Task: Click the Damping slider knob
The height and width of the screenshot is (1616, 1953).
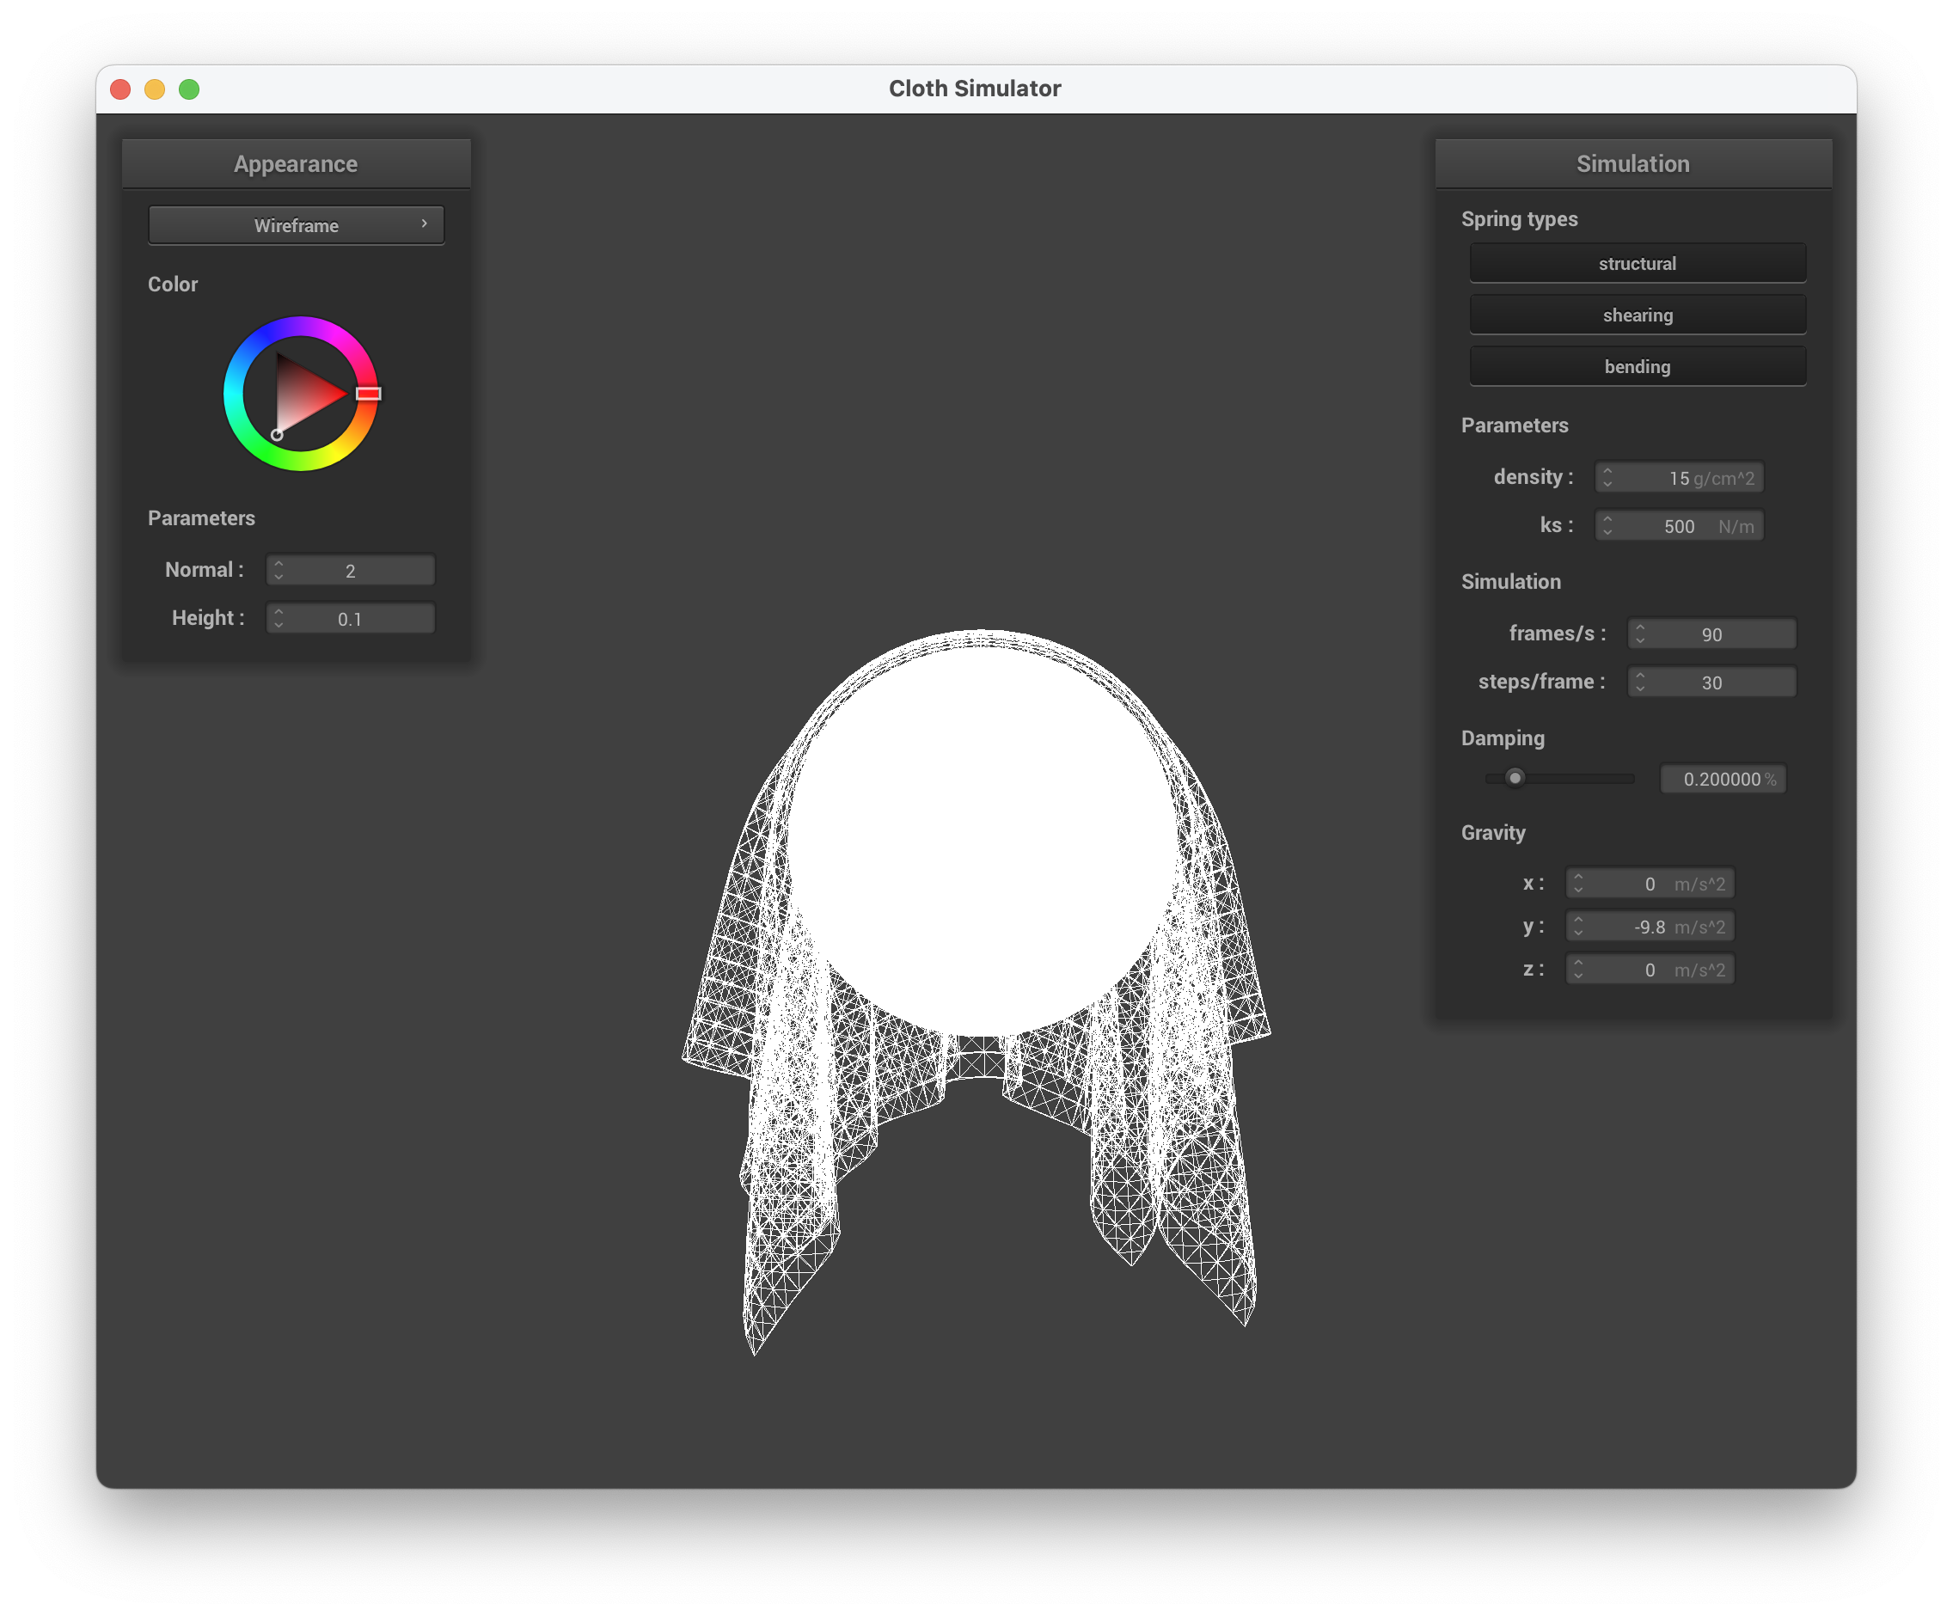Action: pyautogui.click(x=1515, y=778)
